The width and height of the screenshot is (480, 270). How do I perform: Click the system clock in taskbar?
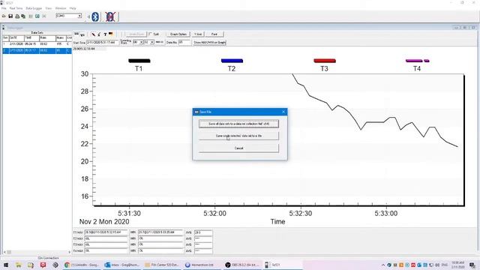click(x=457, y=265)
